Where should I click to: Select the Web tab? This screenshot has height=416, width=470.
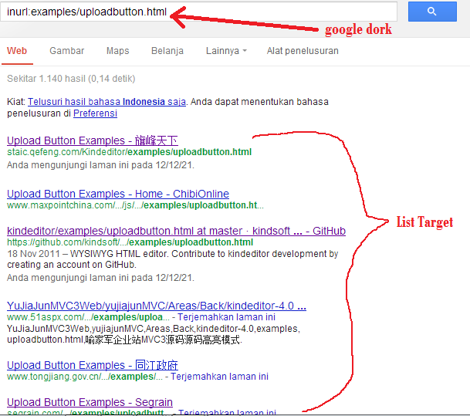click(x=17, y=51)
